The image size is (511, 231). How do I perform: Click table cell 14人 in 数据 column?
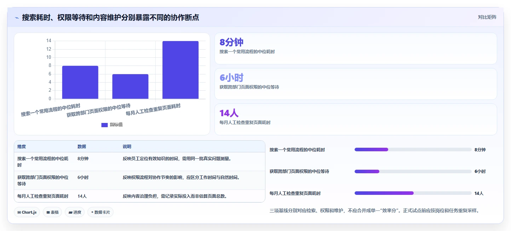(x=82, y=196)
